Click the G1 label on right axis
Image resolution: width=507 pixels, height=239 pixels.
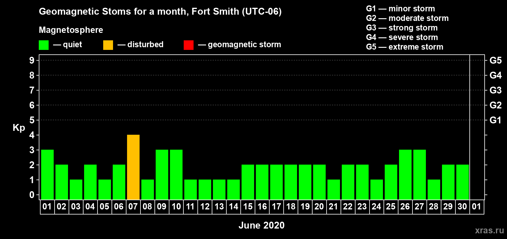[x=495, y=120]
